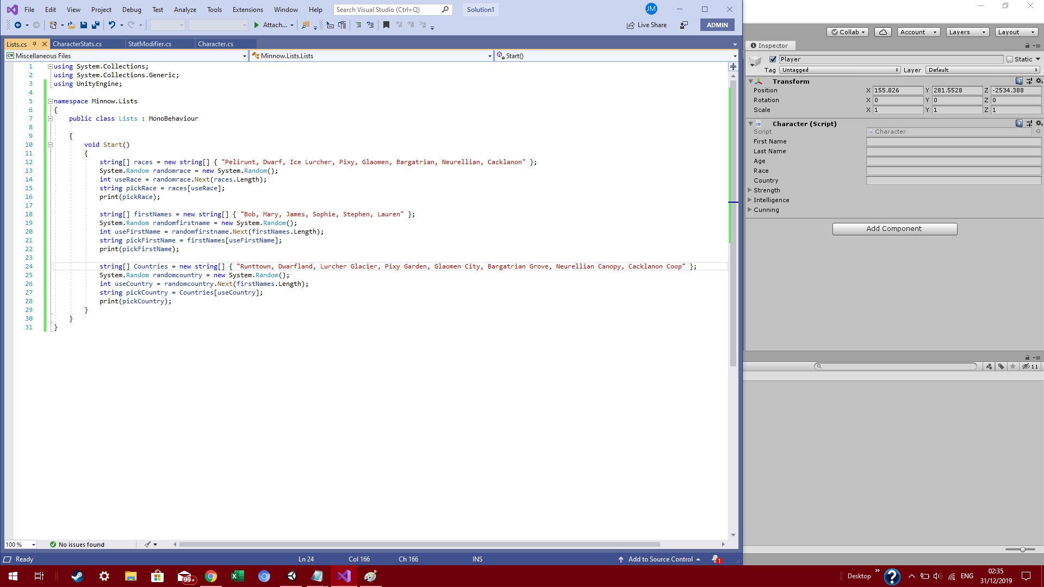Open the Debug menu

(x=132, y=10)
